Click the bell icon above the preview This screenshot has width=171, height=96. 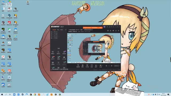click(116, 31)
